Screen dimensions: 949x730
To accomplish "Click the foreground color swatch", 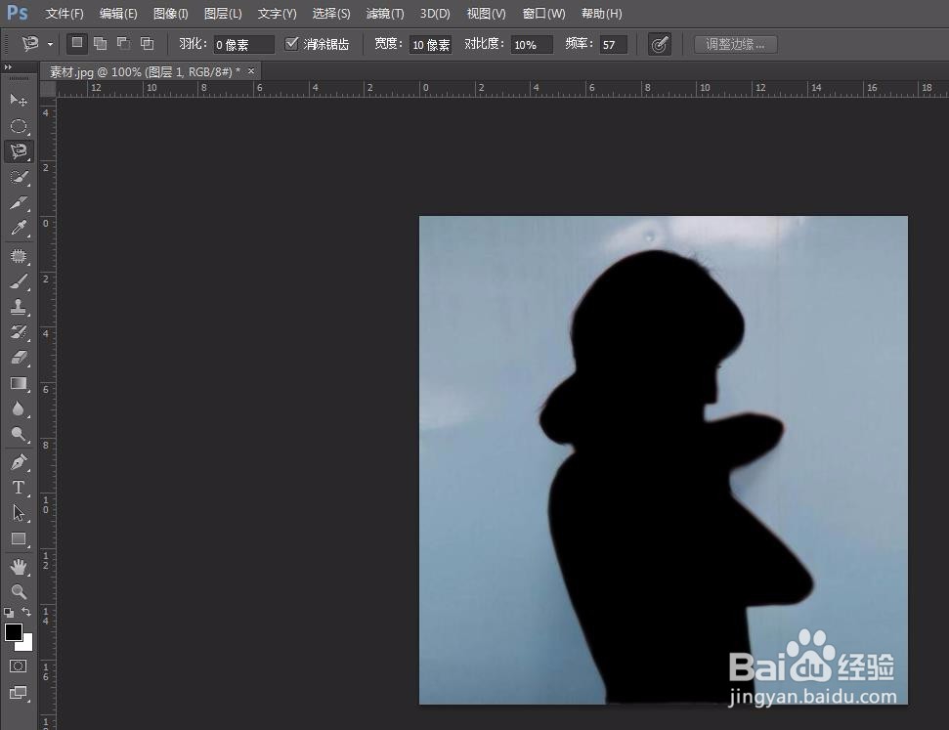I will point(14,632).
